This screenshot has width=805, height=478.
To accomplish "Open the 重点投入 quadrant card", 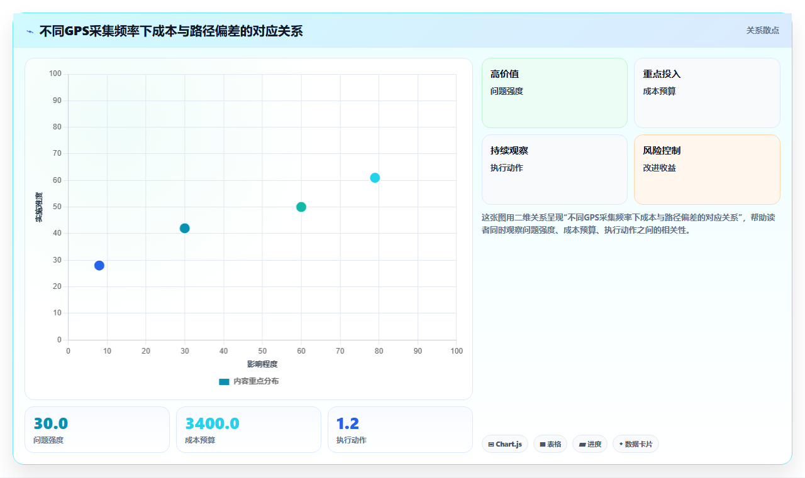I will [x=707, y=93].
